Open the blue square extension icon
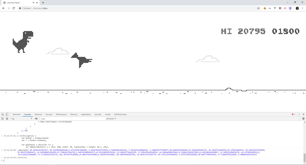This screenshot has width=306, height=165. pyautogui.click(x=290, y=8)
